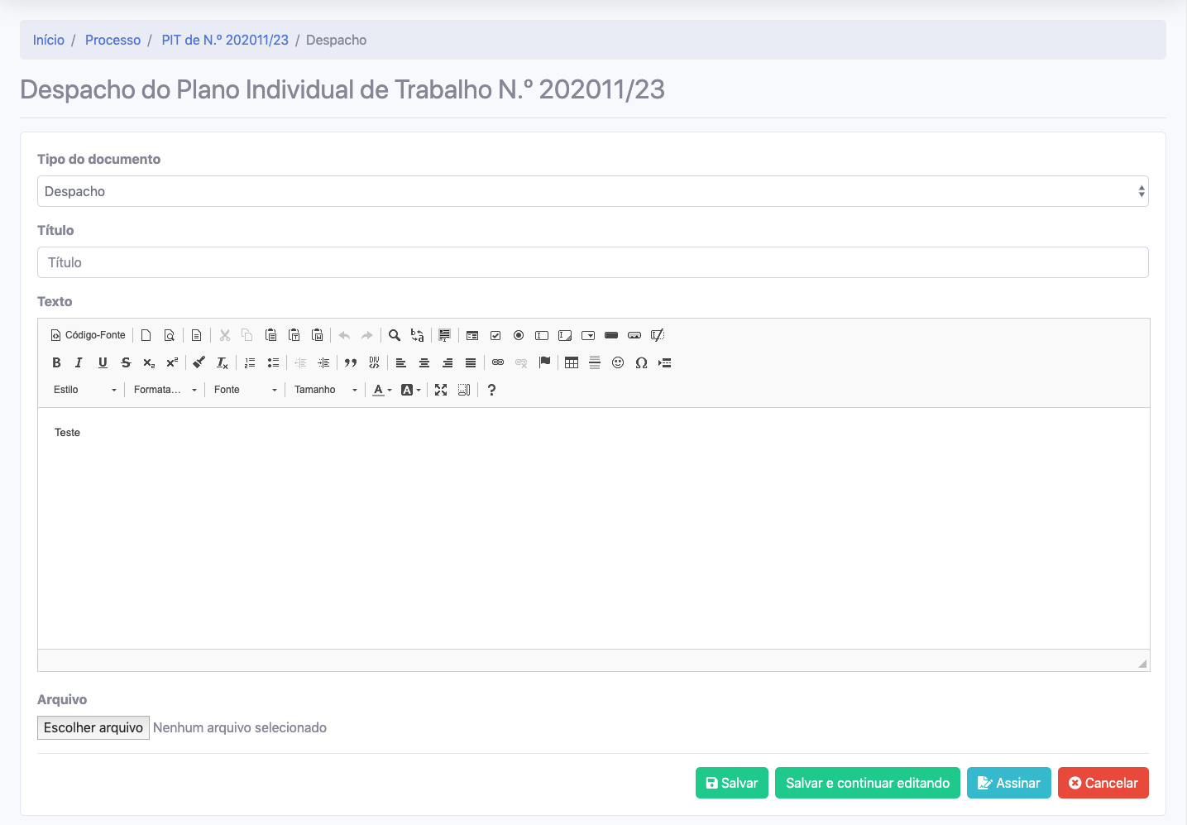The width and height of the screenshot is (1187, 825).
Task: Insert a checkbox form element
Action: [495, 335]
